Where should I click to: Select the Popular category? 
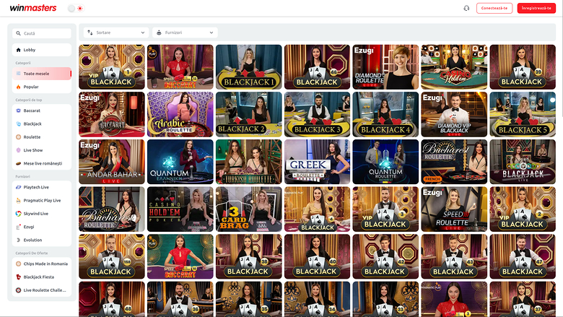click(42, 87)
